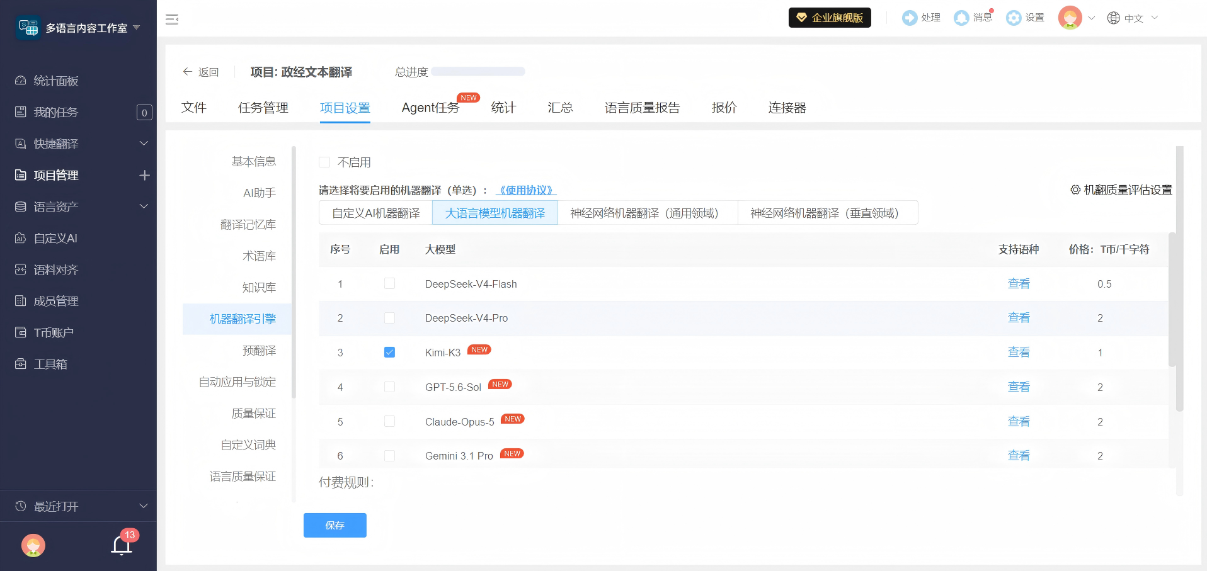Viewport: 1207px width, 571px height.
Task: Open 语料对齐 sidebar icon
Action: click(x=21, y=269)
